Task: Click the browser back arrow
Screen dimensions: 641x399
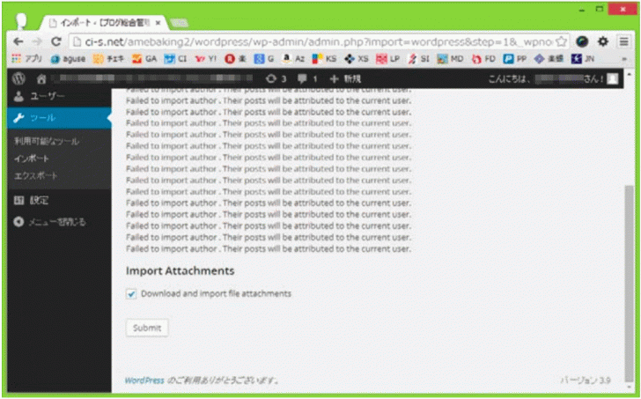Action: click(18, 41)
